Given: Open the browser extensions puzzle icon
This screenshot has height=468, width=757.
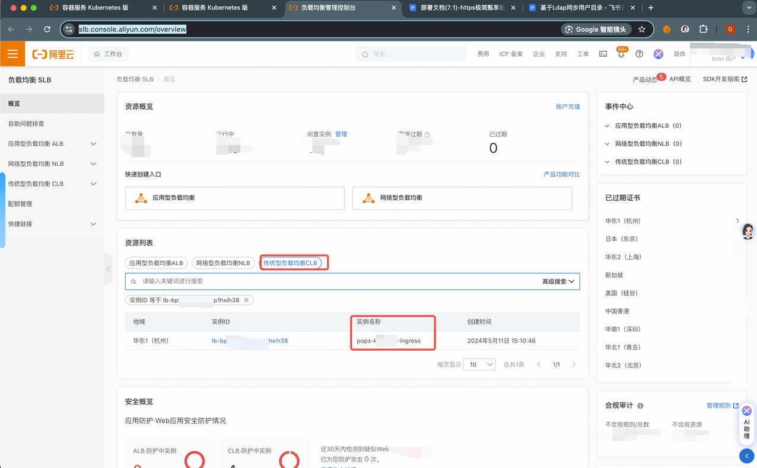Looking at the screenshot, I should tap(704, 29).
